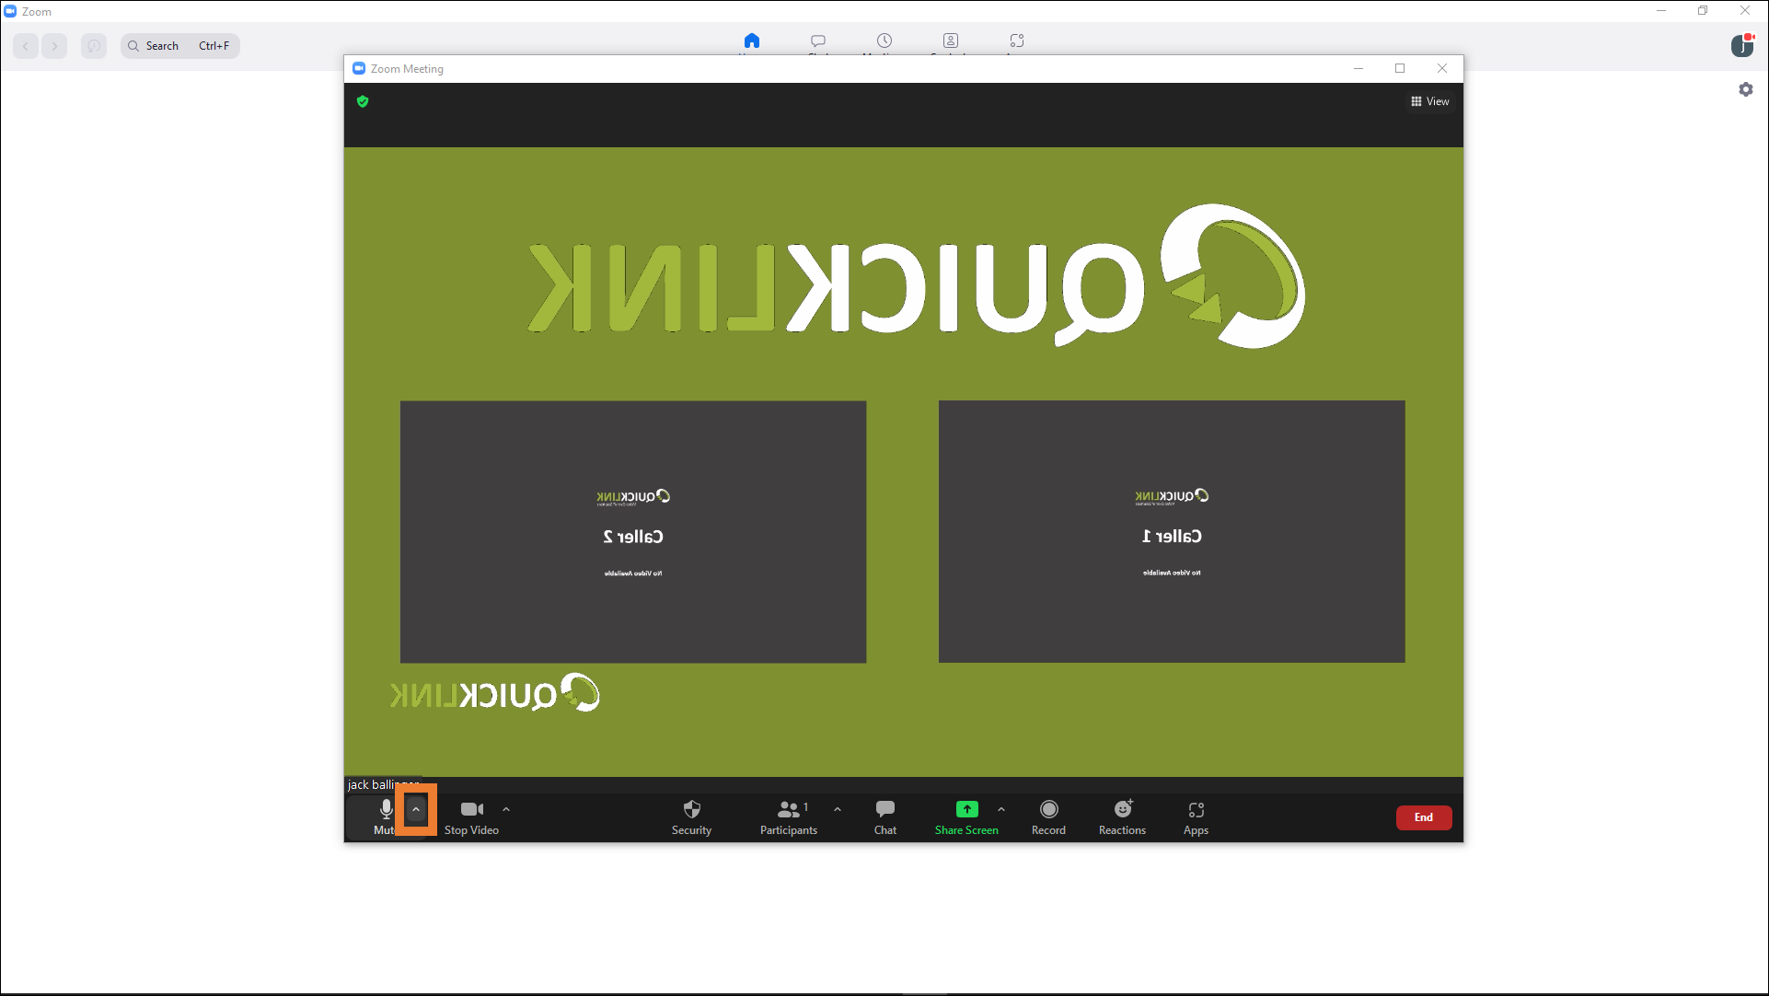Go forward using the right arrow button
The image size is (1769, 996).
[x=54, y=46]
